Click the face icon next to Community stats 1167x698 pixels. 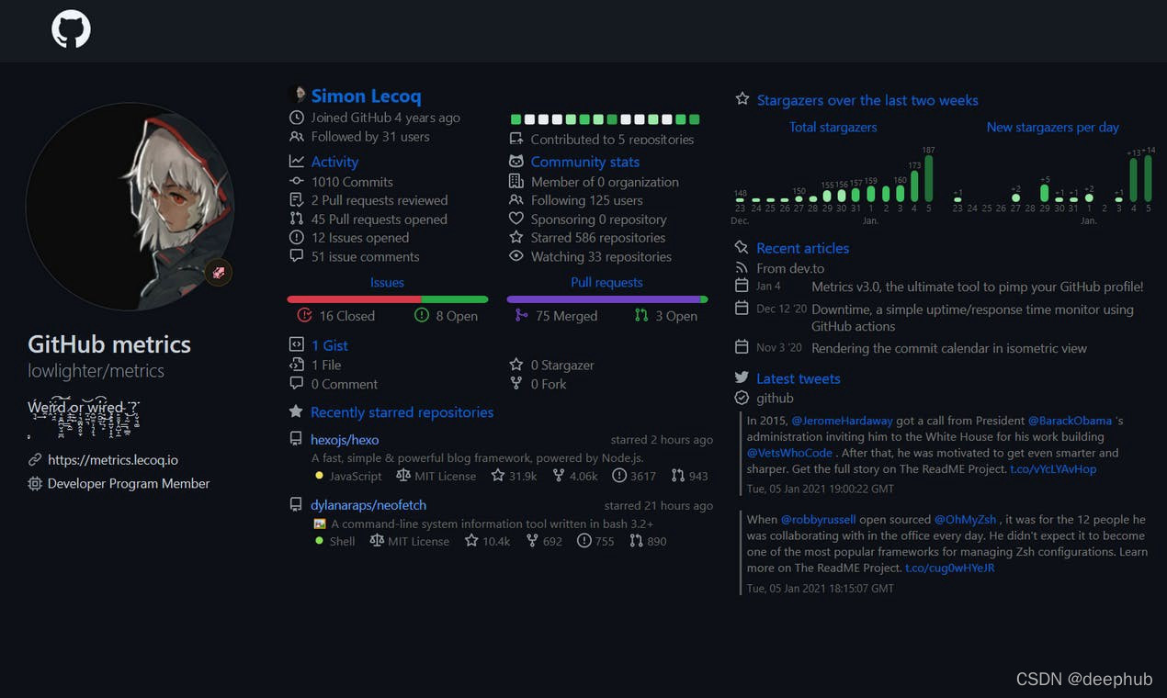point(516,162)
